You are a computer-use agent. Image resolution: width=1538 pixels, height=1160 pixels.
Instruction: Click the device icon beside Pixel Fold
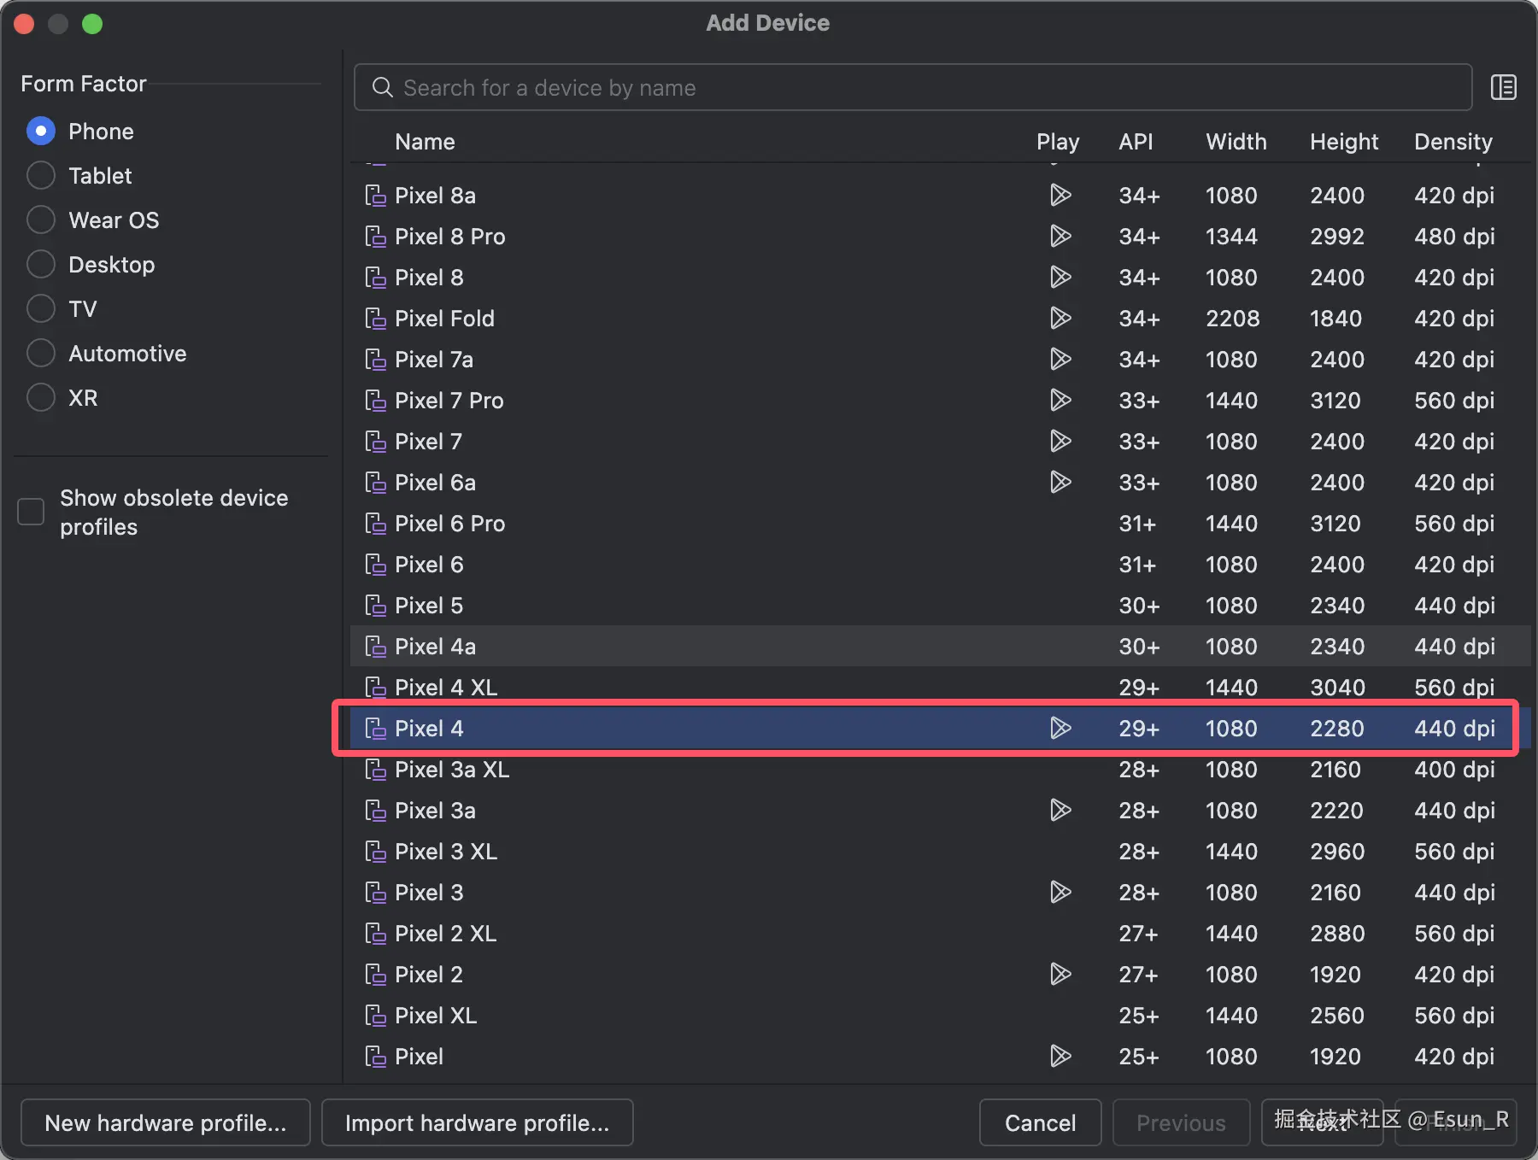pyautogui.click(x=375, y=319)
